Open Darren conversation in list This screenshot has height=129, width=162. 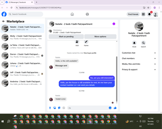click(22, 55)
